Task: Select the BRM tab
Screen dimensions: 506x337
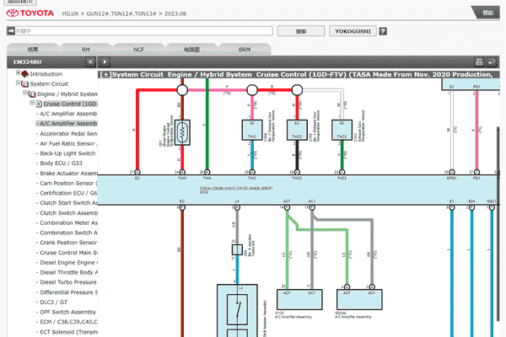Action: (245, 50)
